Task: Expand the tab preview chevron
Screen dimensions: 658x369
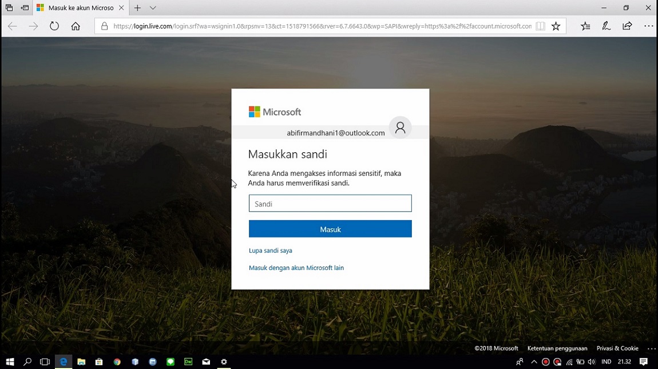Action: coord(153,8)
